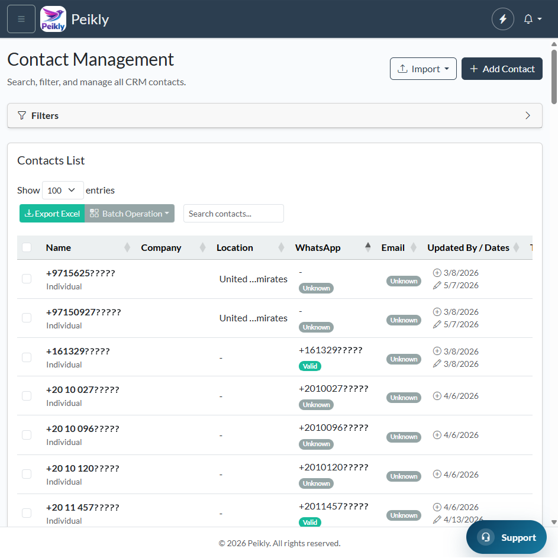Click the Valid badge for +161329?????

coord(310,366)
